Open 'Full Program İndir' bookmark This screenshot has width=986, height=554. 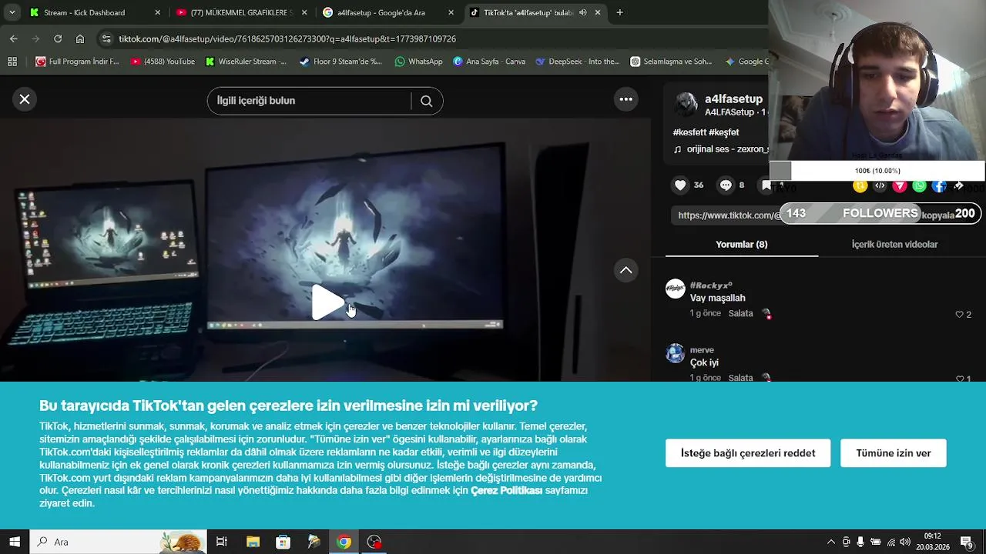(x=78, y=62)
